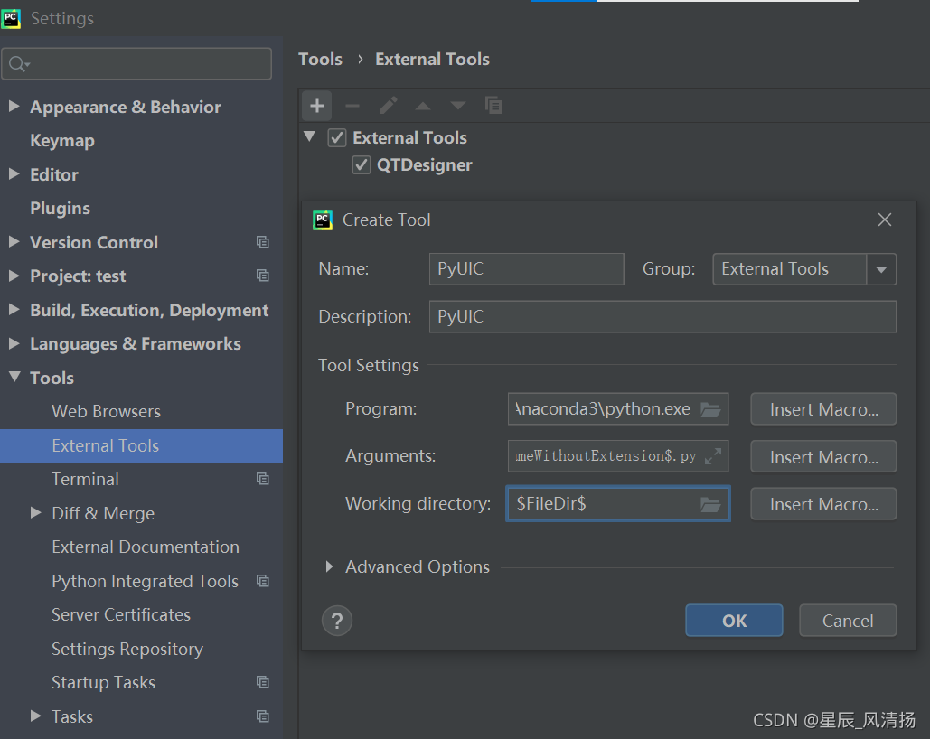Click the Move Down arrow icon
This screenshot has width=930, height=739.
(458, 107)
